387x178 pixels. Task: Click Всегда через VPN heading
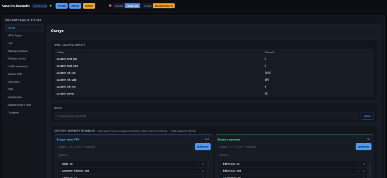click(x=68, y=139)
